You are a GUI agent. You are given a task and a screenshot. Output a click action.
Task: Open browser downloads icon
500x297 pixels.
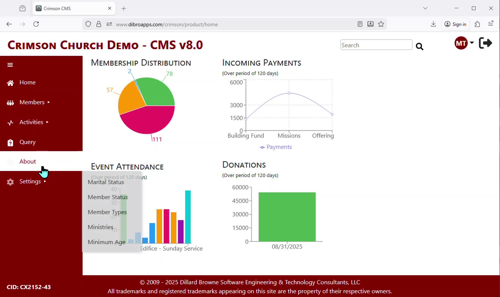click(x=433, y=24)
